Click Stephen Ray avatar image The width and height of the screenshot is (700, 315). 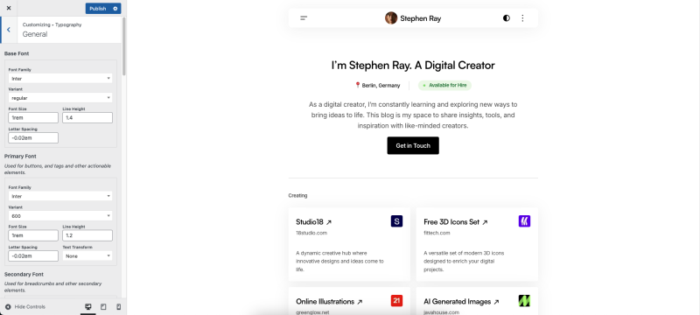(391, 18)
